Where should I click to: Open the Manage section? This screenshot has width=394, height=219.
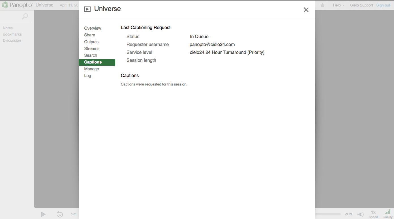[91, 69]
